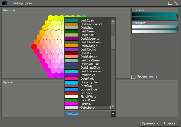Click the Яркость slider handle
The width and height of the screenshot is (181, 127).
coord(177,16)
